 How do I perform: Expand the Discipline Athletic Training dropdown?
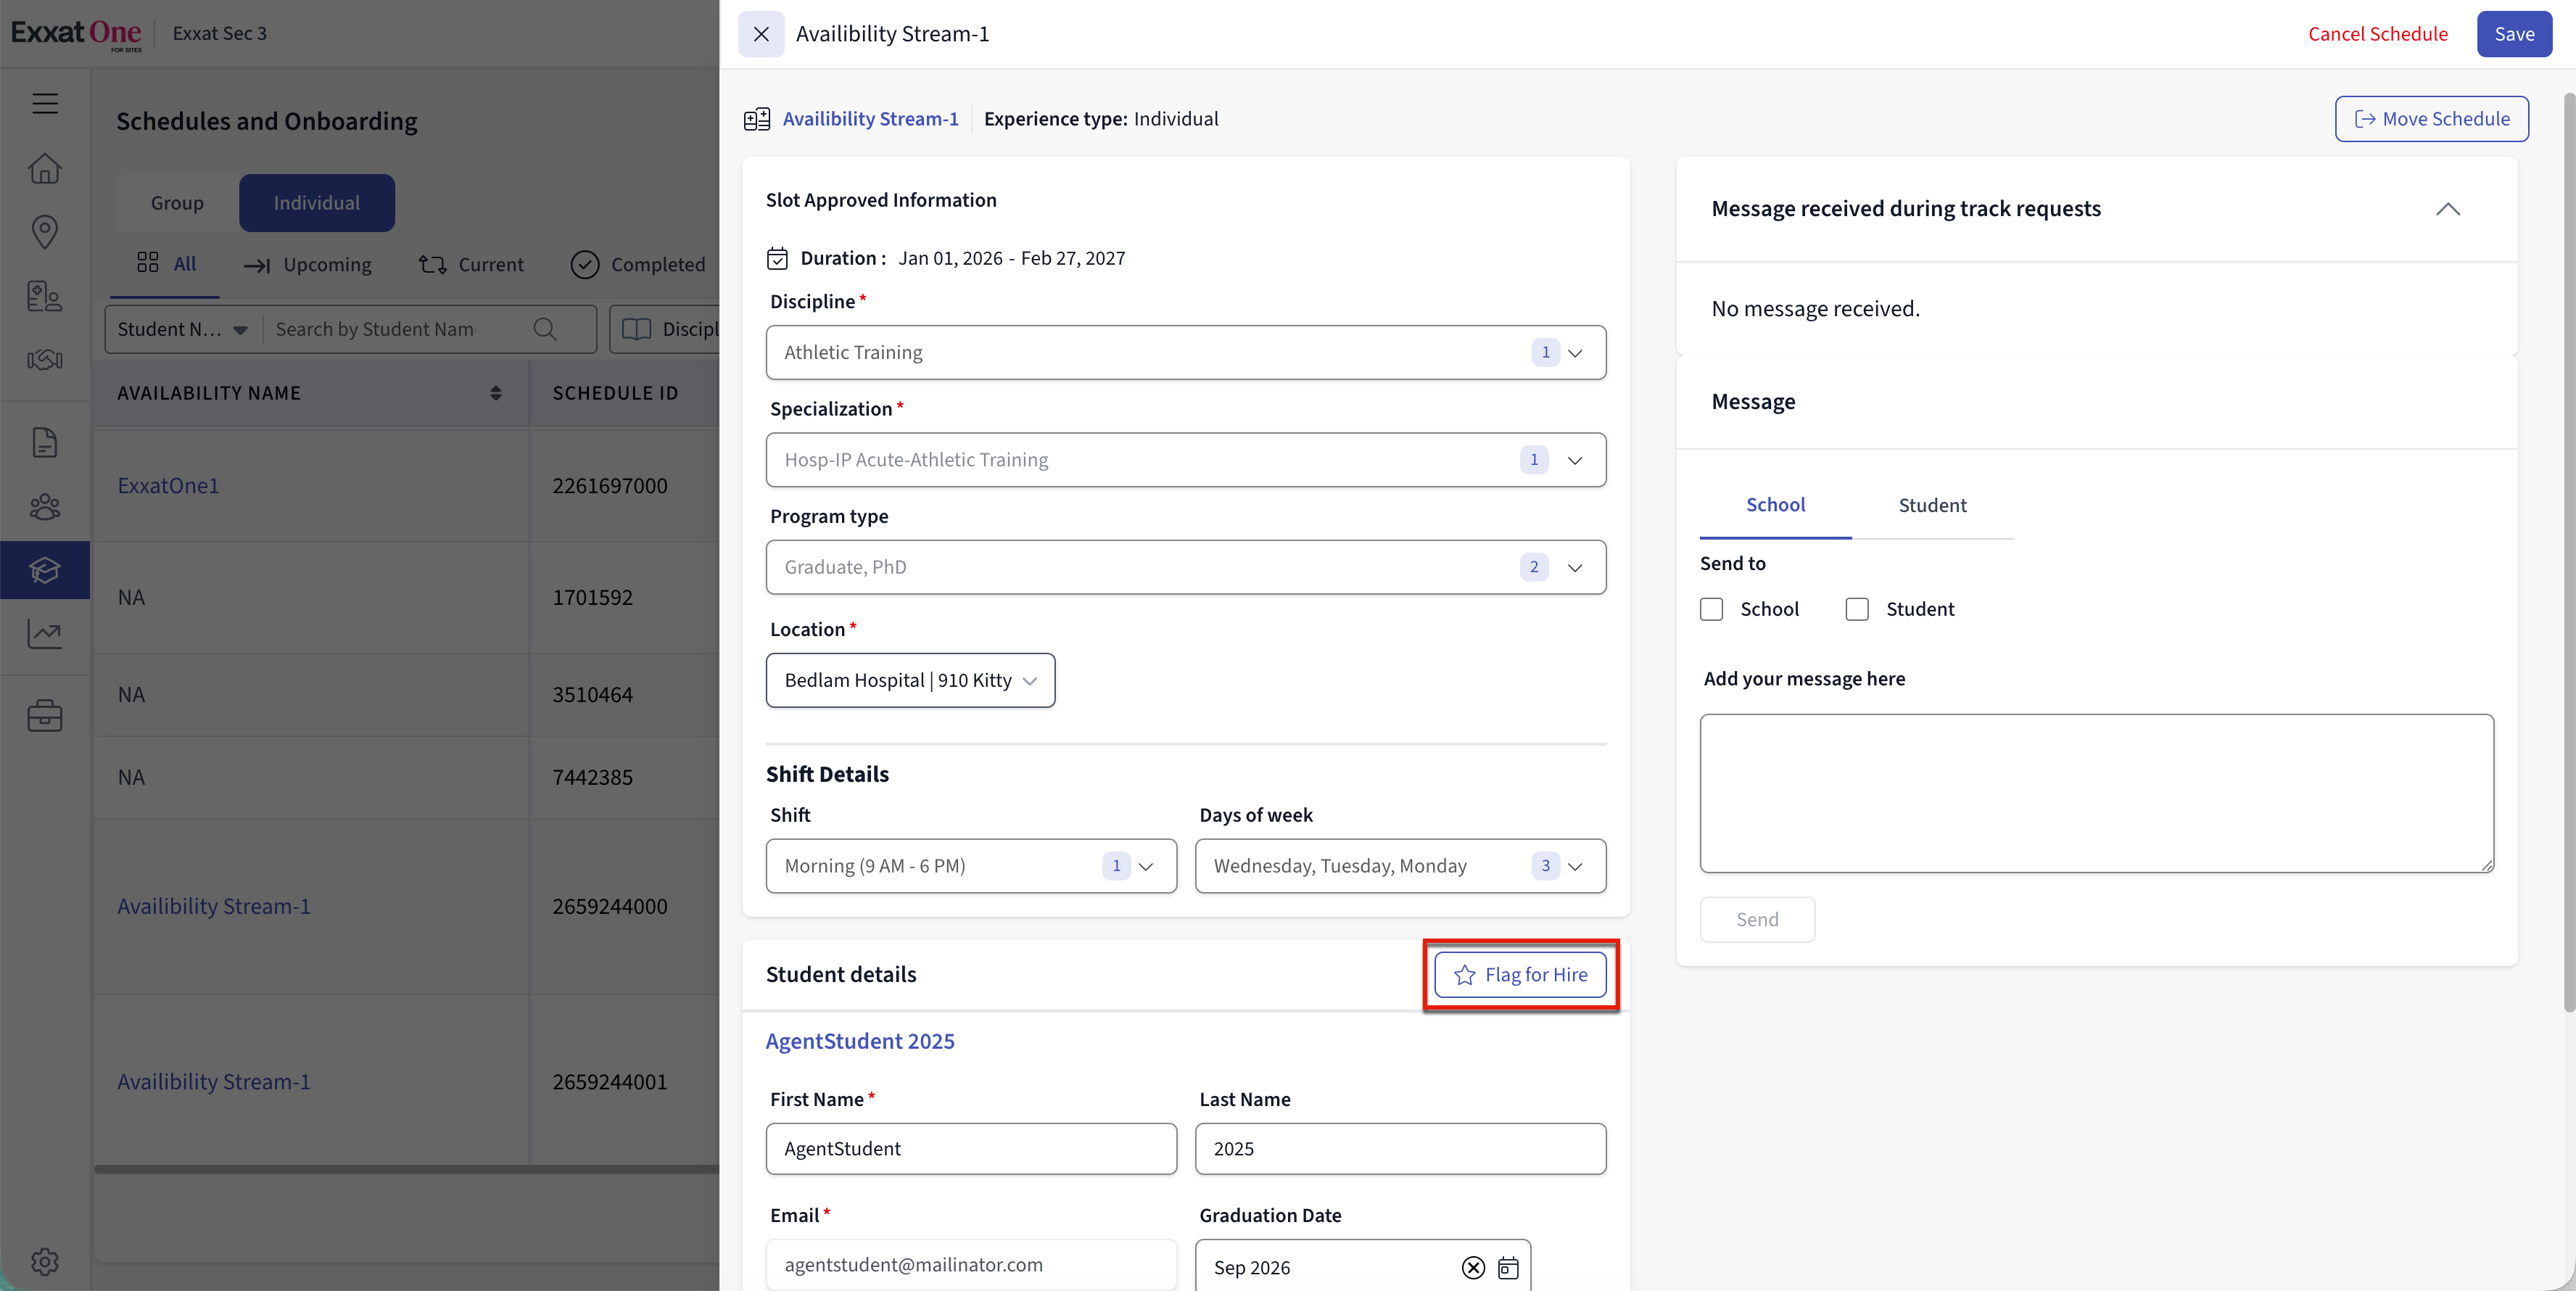point(1575,353)
